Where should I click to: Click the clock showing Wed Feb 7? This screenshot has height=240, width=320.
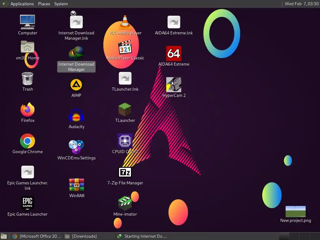(x=302, y=4)
